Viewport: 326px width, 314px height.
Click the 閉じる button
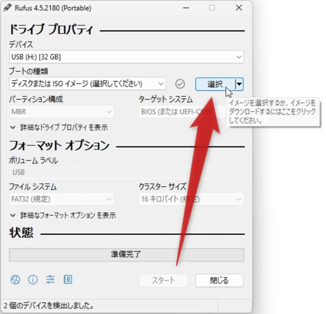(219, 281)
